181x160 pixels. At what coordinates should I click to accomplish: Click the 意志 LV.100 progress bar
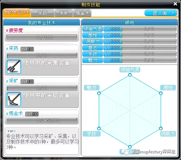(140, 48)
